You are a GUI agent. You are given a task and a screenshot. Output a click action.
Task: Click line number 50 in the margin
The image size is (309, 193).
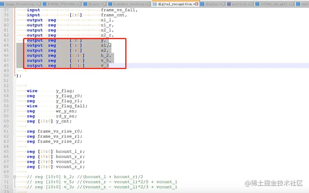pyautogui.click(x=6, y=76)
